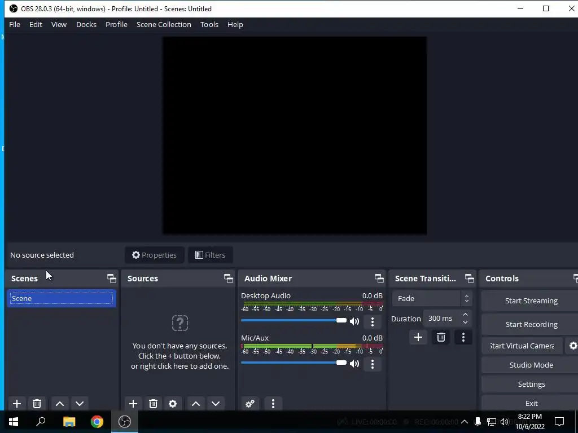Move source down with arrow
The width and height of the screenshot is (578, 433).
pos(216,404)
